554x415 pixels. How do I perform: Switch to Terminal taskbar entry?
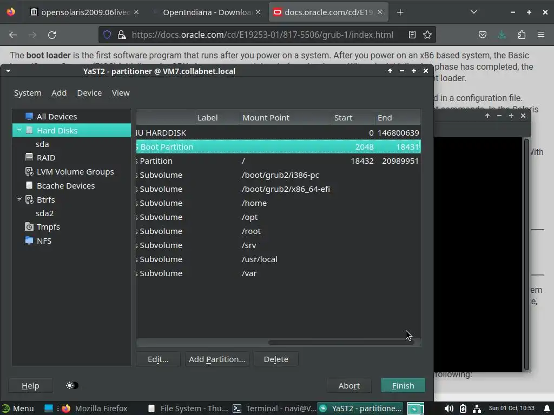274,409
